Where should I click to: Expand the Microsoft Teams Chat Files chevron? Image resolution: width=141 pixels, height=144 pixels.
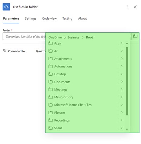[122, 105]
